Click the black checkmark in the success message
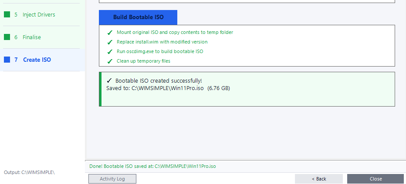This screenshot has width=406, height=184. click(x=109, y=81)
